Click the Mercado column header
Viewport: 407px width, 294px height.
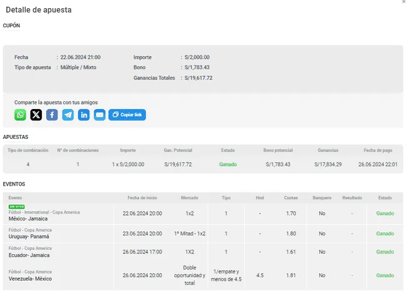(189, 197)
